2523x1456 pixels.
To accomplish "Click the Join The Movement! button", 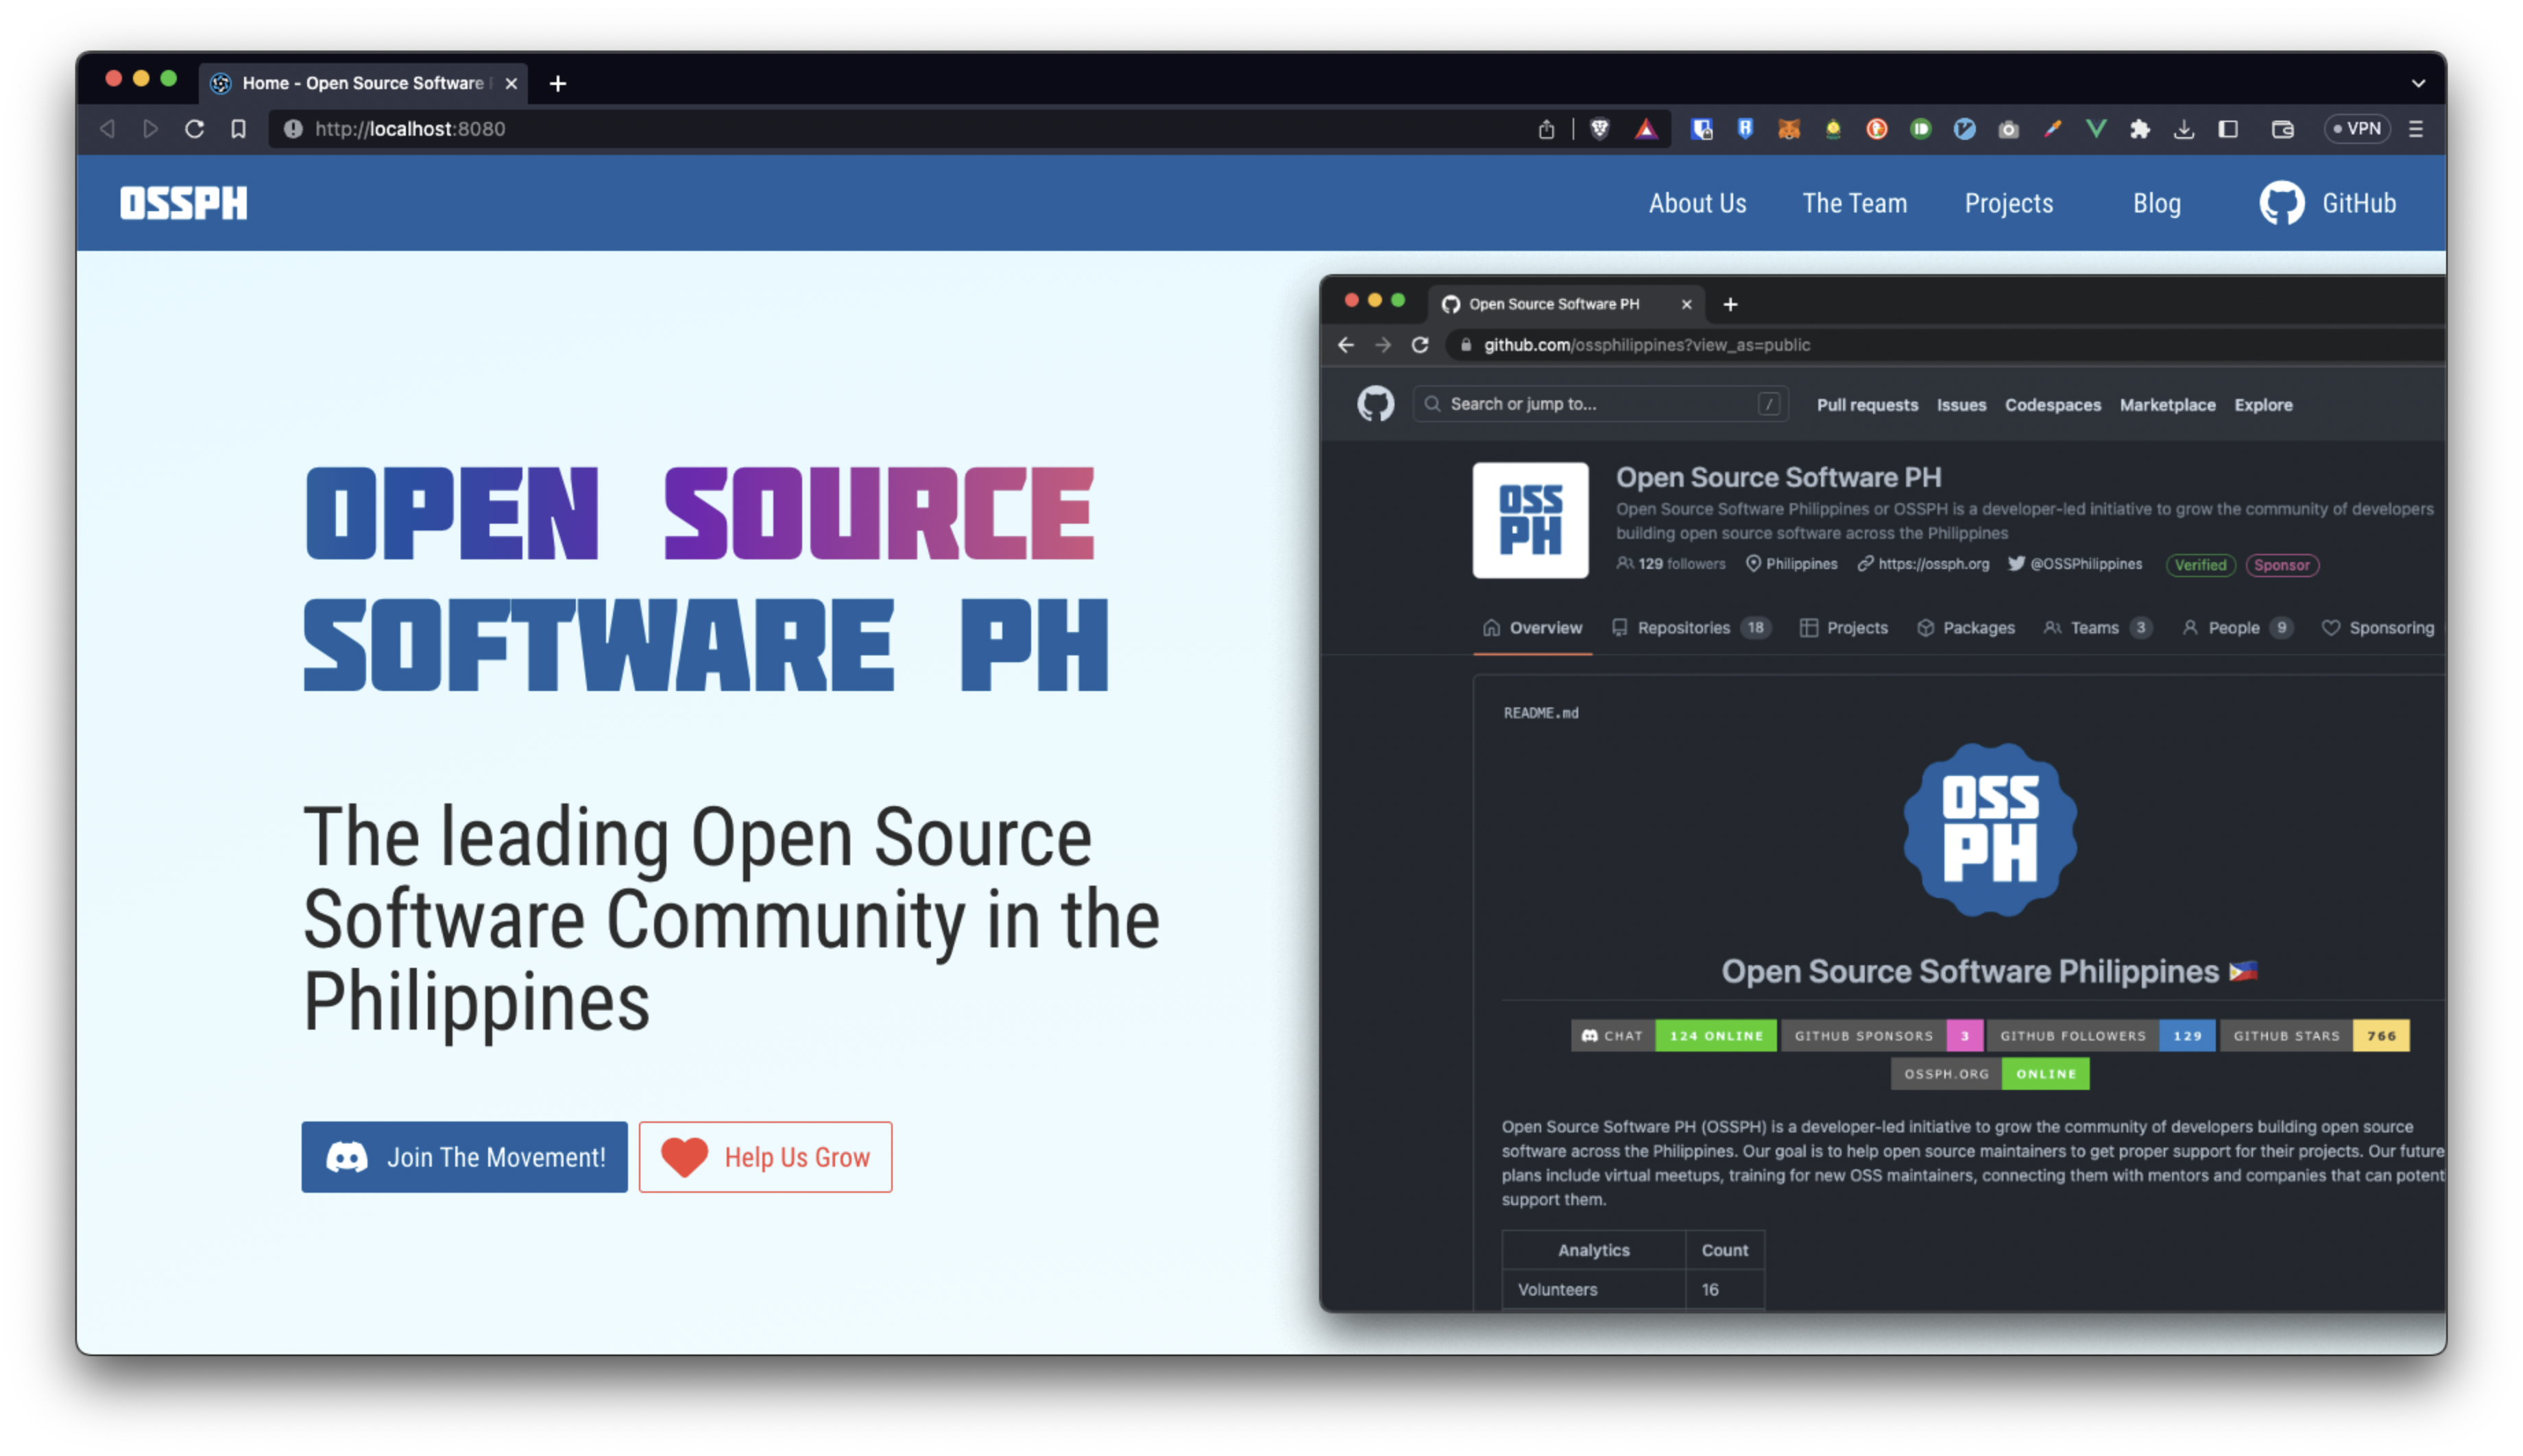I will tap(464, 1157).
